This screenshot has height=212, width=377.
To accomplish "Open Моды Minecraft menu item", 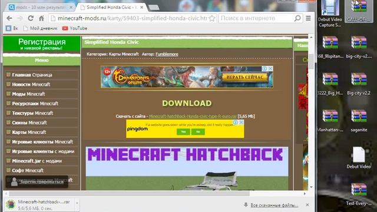I will pos(28,94).
